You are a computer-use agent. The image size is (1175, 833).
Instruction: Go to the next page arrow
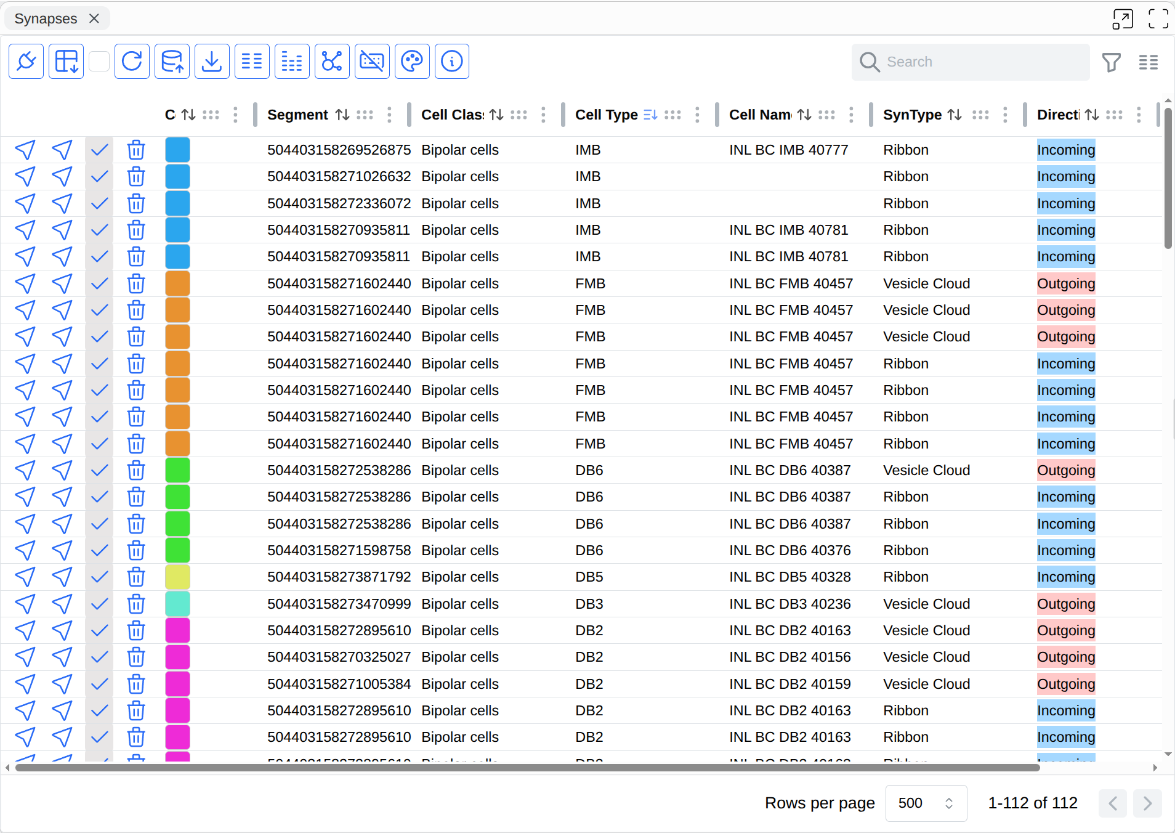[1147, 803]
